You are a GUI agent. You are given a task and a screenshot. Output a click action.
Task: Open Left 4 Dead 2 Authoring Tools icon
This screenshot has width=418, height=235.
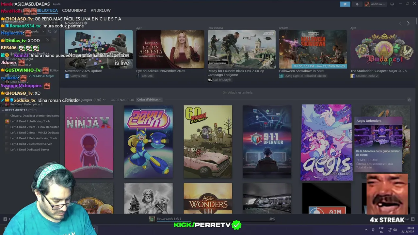point(7,121)
